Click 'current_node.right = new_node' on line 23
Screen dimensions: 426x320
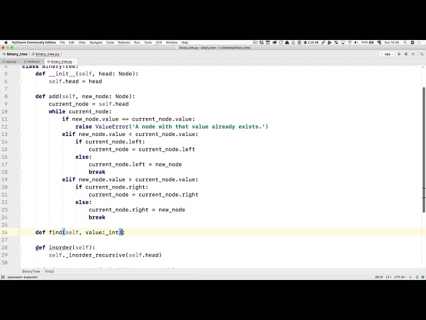point(137,210)
